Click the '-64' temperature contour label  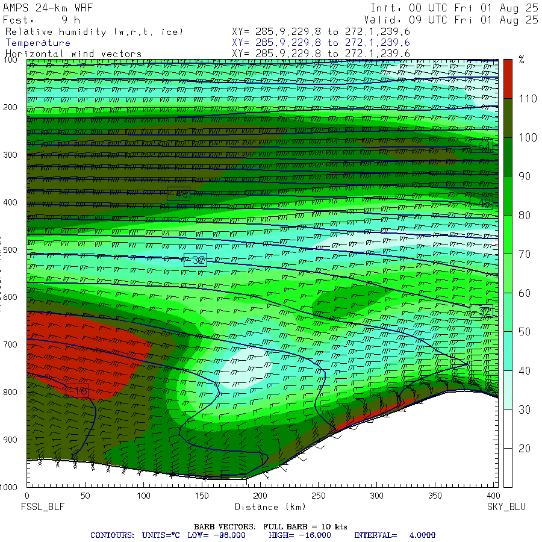click(x=482, y=146)
